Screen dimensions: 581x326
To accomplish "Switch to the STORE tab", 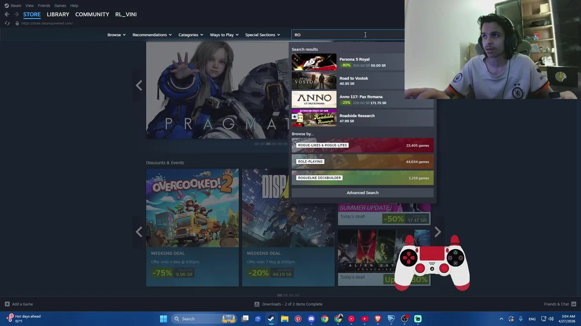I will click(x=32, y=14).
